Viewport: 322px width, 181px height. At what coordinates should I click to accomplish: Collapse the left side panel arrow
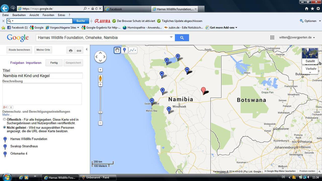(87, 50)
